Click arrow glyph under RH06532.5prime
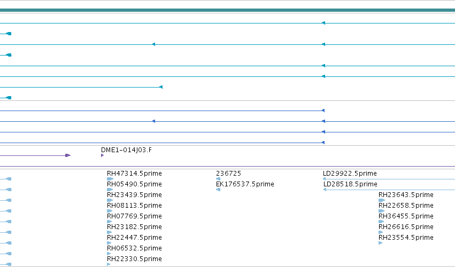Screen dimensions: 455x267 [109, 254]
